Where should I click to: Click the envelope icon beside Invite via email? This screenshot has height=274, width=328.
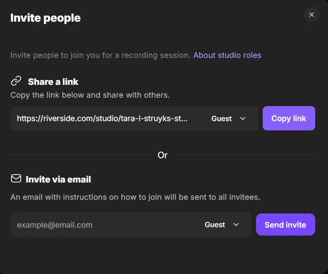tap(16, 179)
